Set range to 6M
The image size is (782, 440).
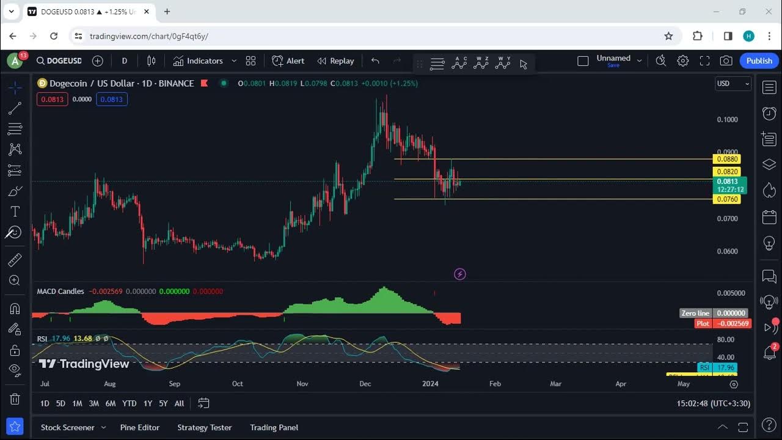[111, 403]
